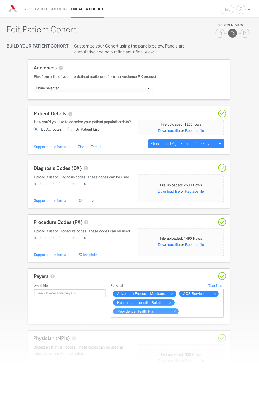Switch to Create a Cohort tab
The height and width of the screenshot is (395, 259).
coord(88,9)
